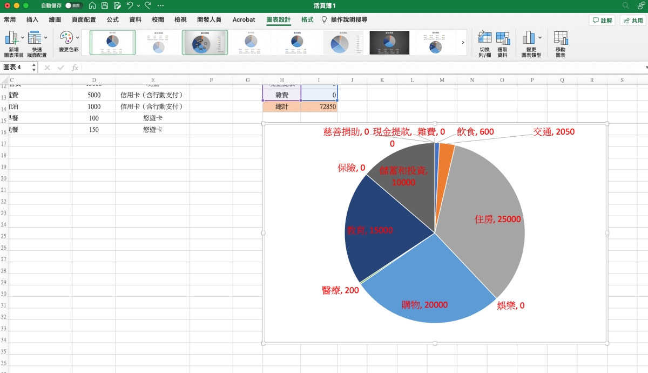Apply the first chart style thumbnail
Viewport: 648px width, 373px height.
(x=113, y=42)
